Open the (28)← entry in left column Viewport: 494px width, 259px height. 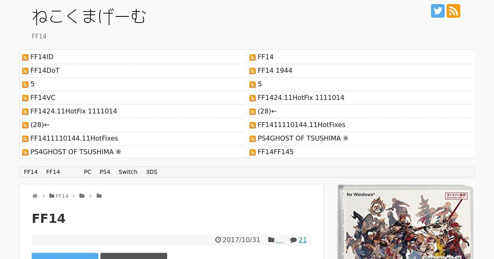[x=40, y=125]
